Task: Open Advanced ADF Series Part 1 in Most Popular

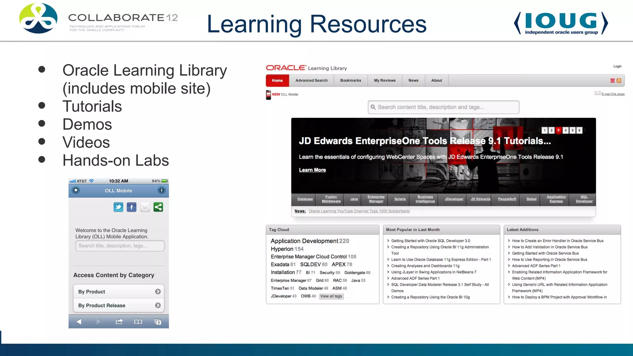Action: coord(415,278)
